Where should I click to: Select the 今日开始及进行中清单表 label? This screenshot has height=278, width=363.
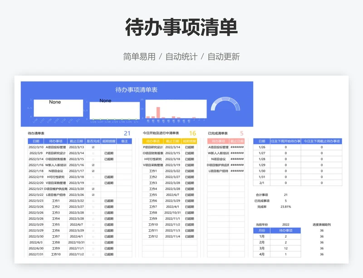(161, 133)
